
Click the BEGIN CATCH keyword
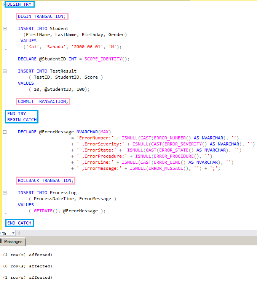click(22, 120)
